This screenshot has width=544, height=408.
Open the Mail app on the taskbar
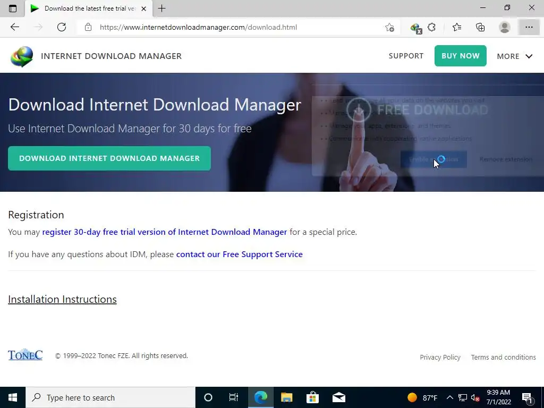[x=338, y=397]
